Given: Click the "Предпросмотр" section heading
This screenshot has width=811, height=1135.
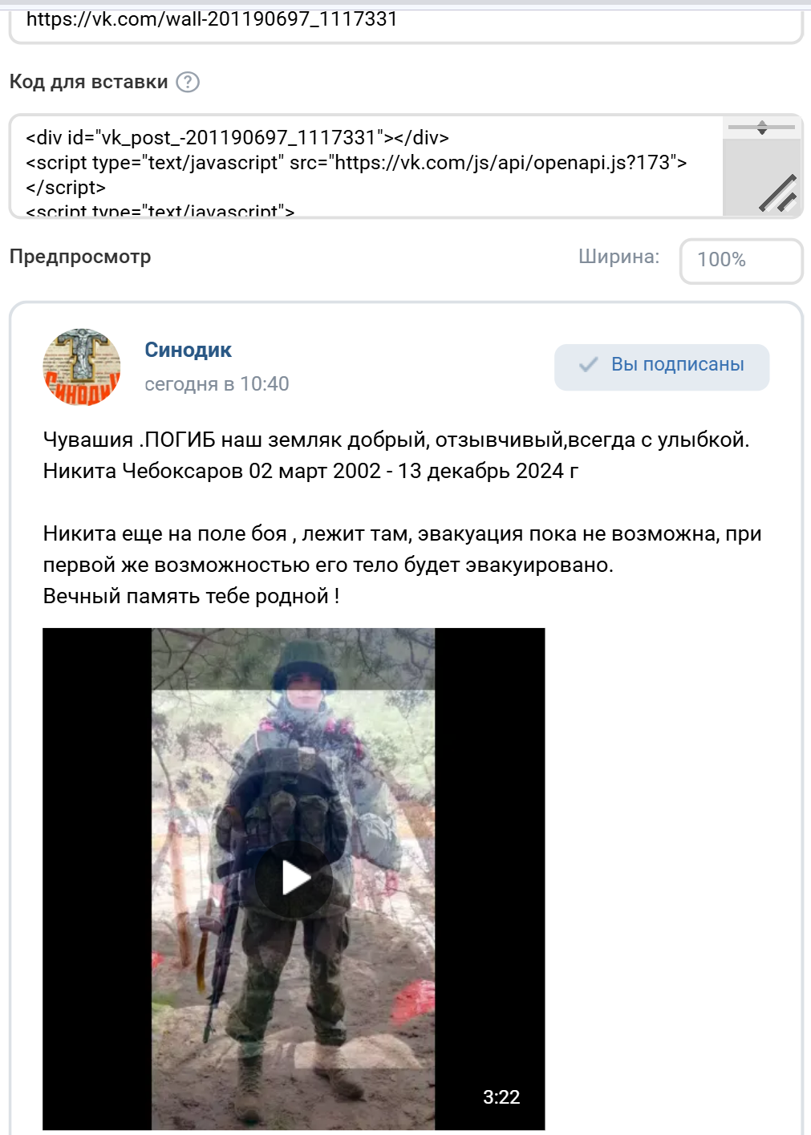Looking at the screenshot, I should coord(80,257).
